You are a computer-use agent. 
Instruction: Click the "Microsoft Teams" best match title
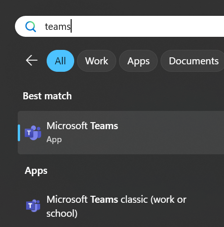pos(82,125)
